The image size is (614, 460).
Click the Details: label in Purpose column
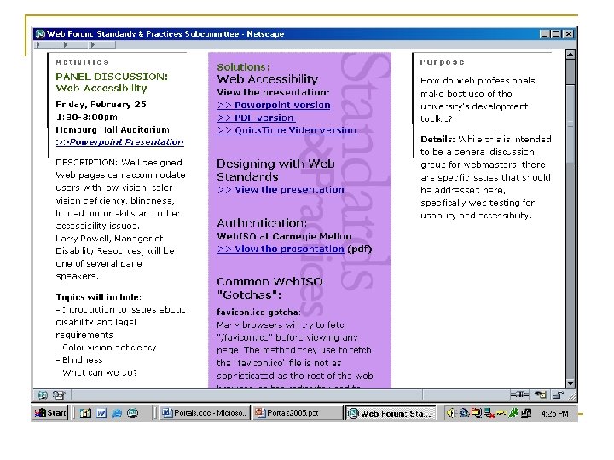(x=437, y=139)
